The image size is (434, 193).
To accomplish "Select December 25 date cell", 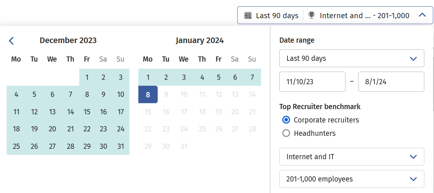I will click(16, 146).
